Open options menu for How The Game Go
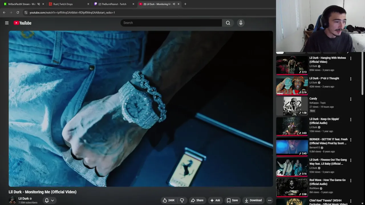 tap(351, 181)
